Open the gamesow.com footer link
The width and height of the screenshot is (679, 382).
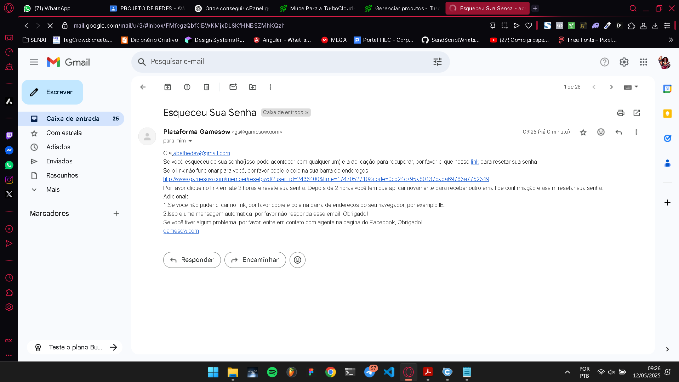click(x=181, y=231)
